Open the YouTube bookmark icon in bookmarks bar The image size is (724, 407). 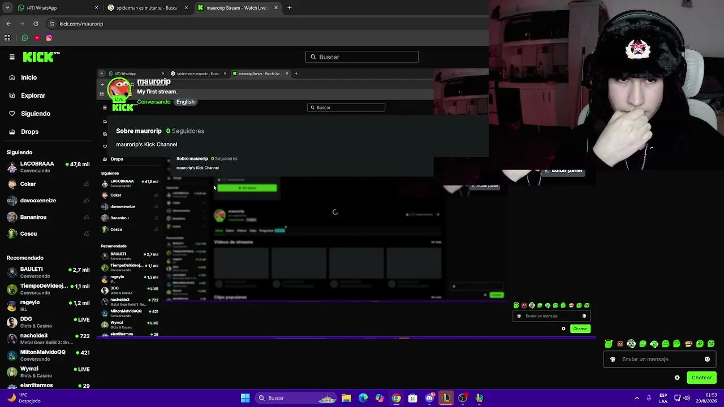pos(37,38)
